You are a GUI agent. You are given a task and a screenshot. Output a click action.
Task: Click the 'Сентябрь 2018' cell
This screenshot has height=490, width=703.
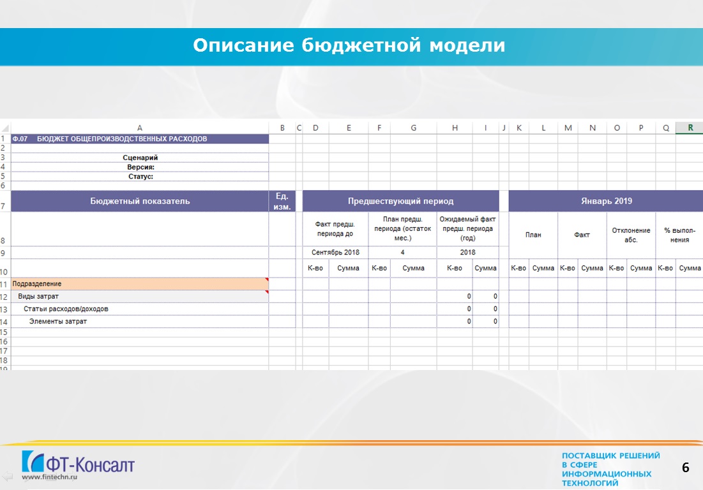[x=335, y=252]
